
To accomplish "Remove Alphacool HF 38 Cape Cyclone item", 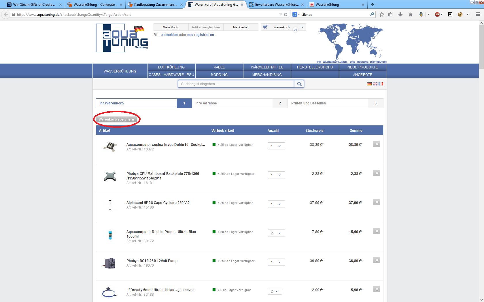I will pyautogui.click(x=377, y=202).
